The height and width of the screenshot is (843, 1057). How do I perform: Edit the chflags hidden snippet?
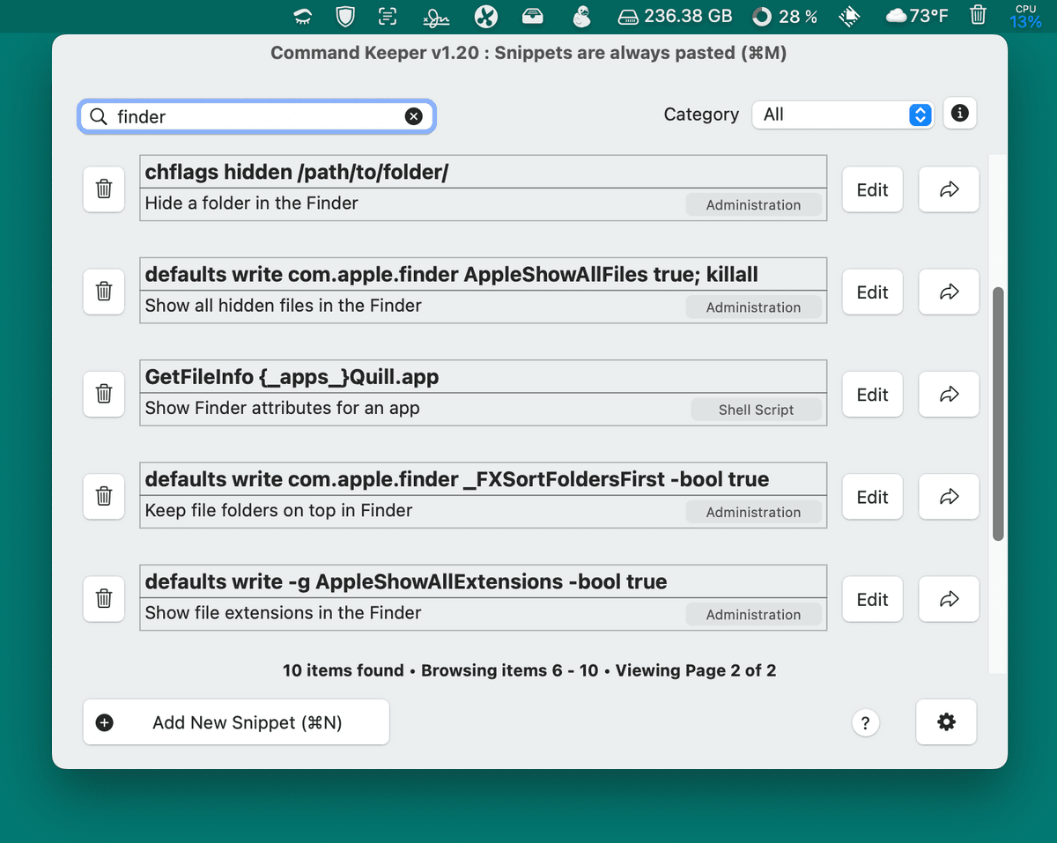click(872, 189)
